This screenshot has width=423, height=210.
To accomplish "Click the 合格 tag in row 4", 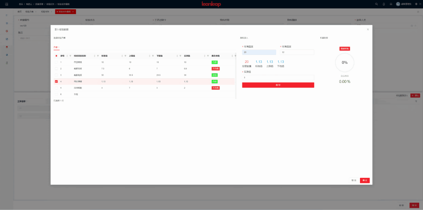I will 214,82.
